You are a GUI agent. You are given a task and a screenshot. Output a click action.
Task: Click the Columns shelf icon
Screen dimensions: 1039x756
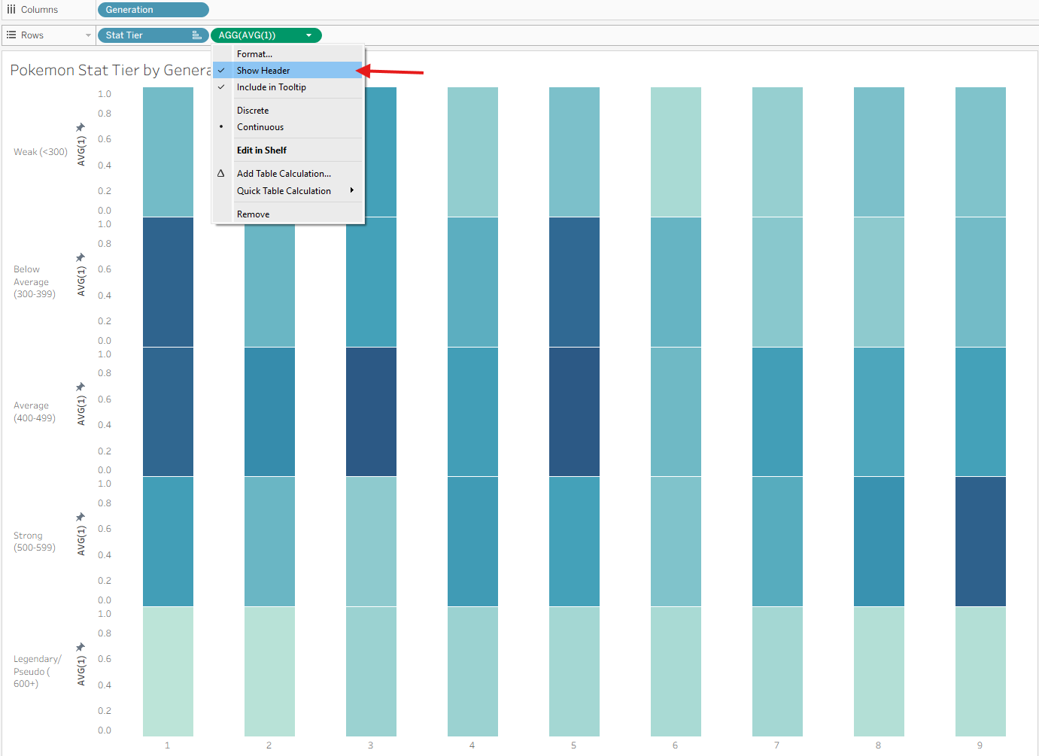[11, 10]
